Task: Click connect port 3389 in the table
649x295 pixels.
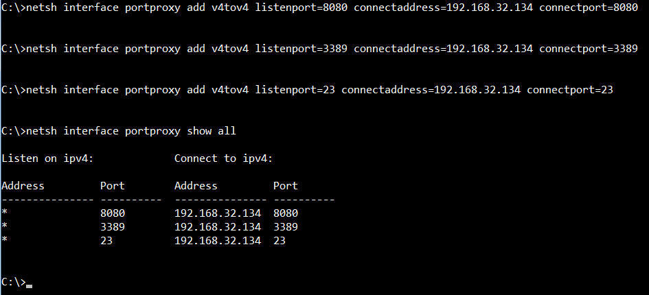Action: [x=286, y=227]
